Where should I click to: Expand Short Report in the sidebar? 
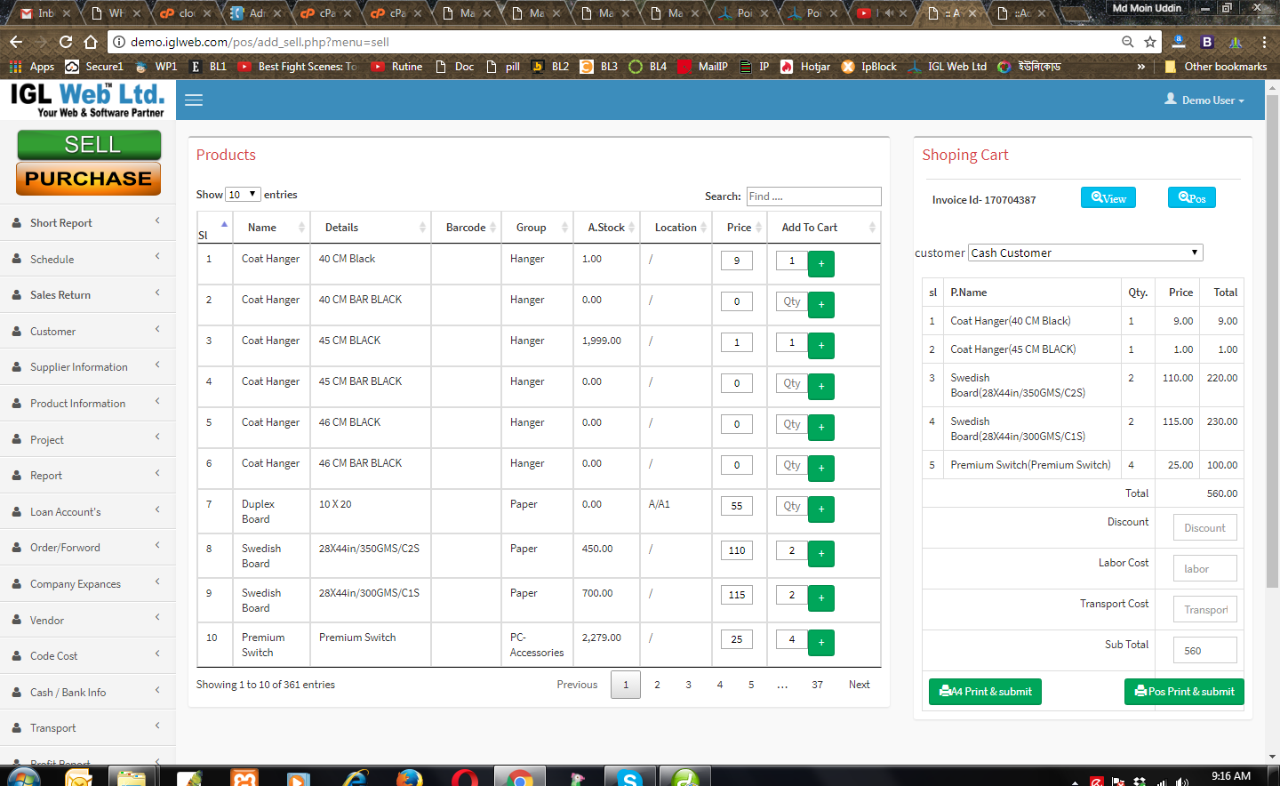coord(87,223)
